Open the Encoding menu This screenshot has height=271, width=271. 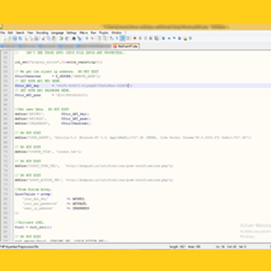(42, 33)
